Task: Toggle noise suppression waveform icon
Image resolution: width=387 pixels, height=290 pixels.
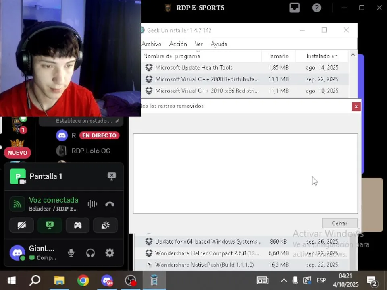Action: coord(92,204)
